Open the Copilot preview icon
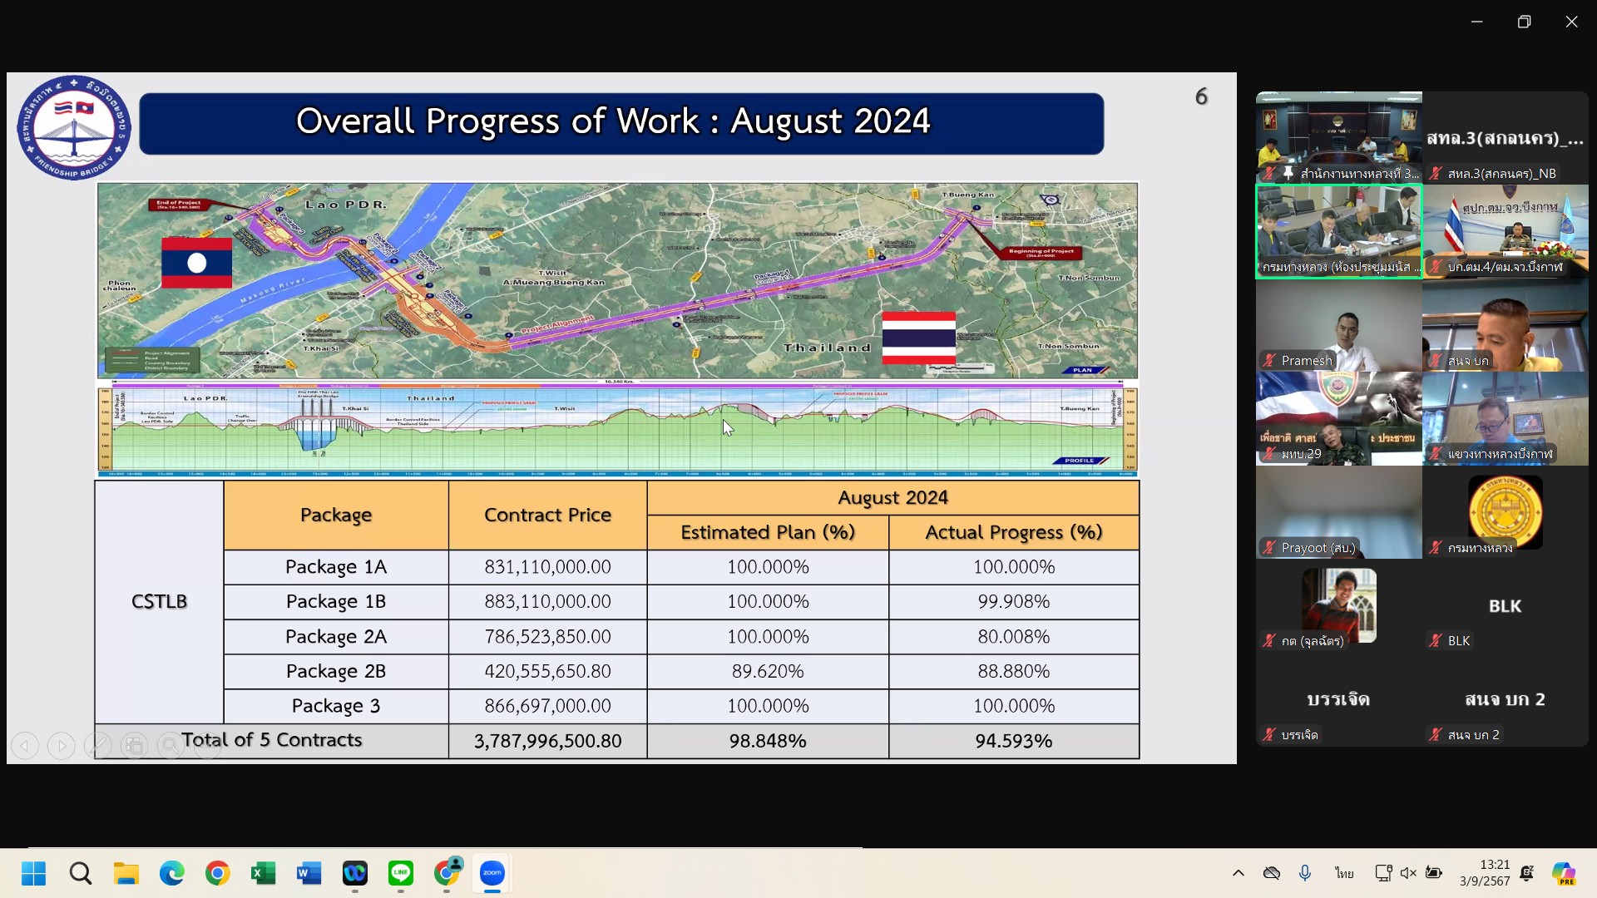Image resolution: width=1597 pixels, height=898 pixels. coord(1563,873)
